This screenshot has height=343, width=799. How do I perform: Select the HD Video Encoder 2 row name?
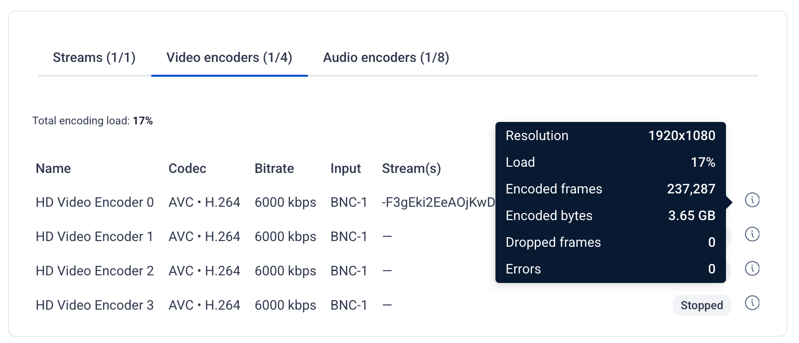tap(95, 271)
